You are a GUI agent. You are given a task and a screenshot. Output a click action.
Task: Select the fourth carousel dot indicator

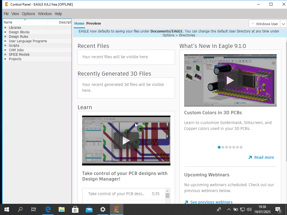230,147
